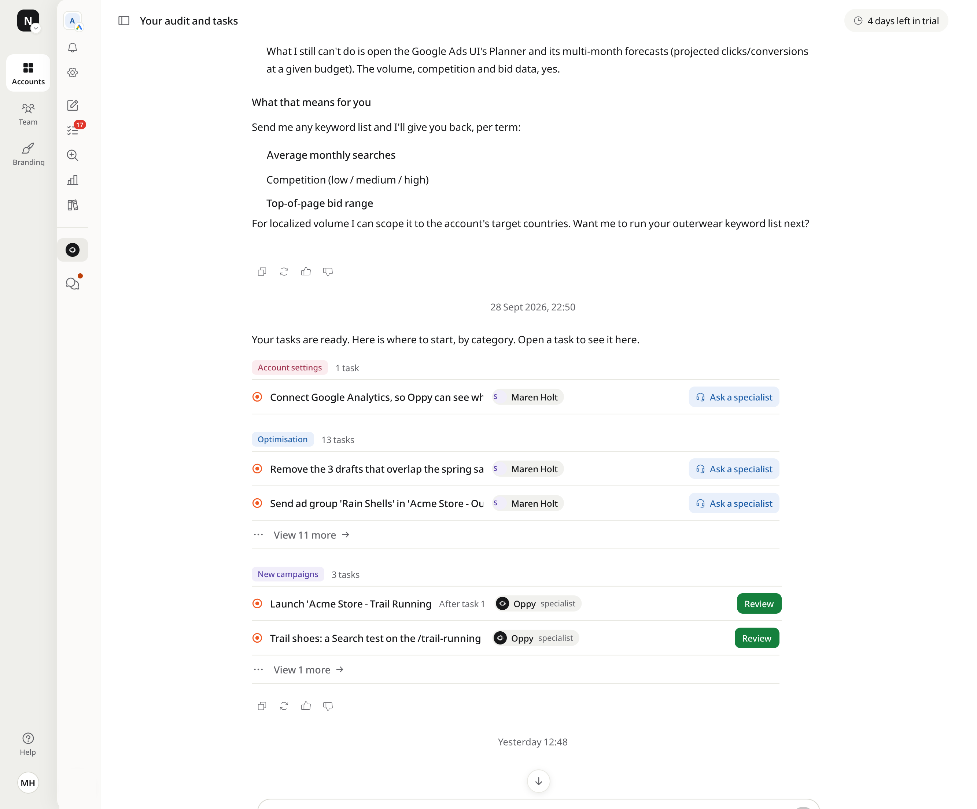Open the account selector 'A' Google Ads badge

(73, 21)
